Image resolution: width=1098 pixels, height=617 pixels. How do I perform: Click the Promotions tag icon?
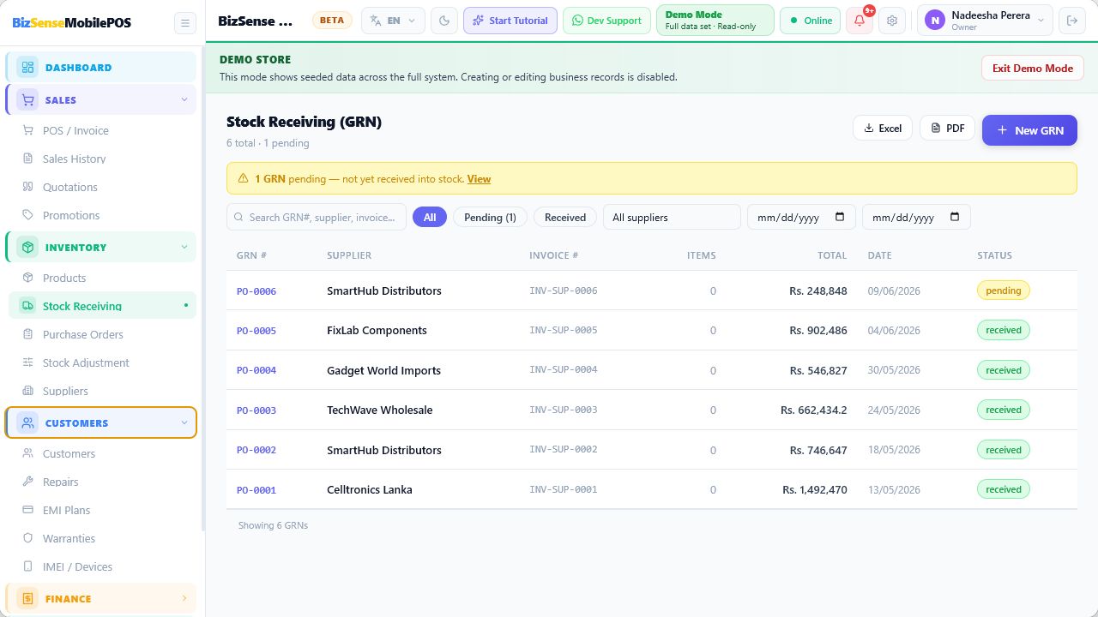(x=27, y=216)
